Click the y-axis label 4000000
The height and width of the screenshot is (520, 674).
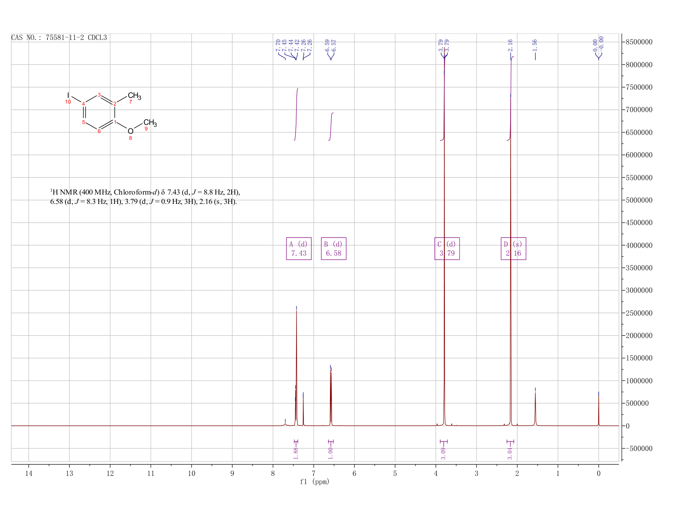point(638,245)
